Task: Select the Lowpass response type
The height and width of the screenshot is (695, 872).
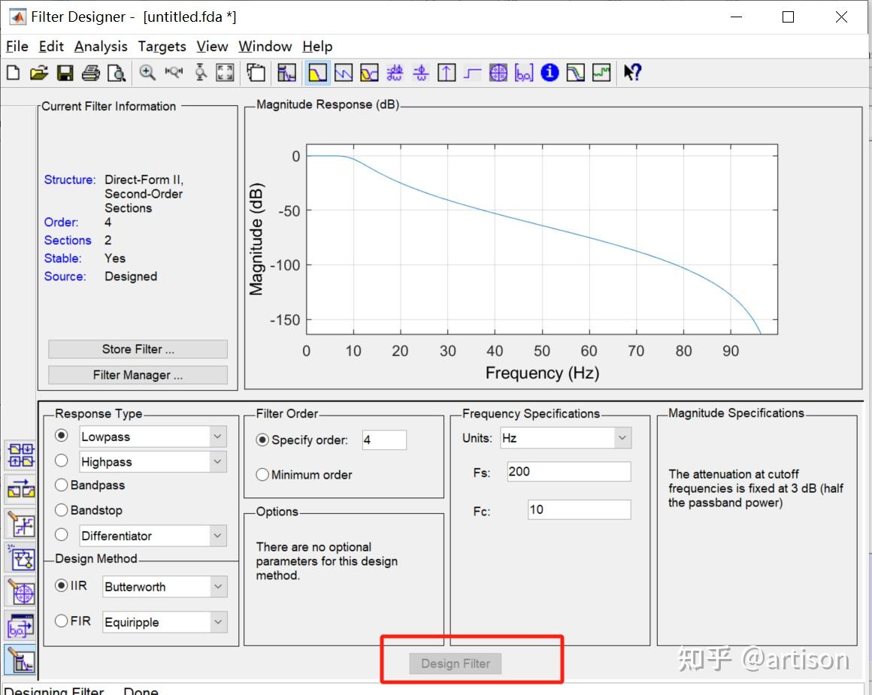Action: [62, 435]
